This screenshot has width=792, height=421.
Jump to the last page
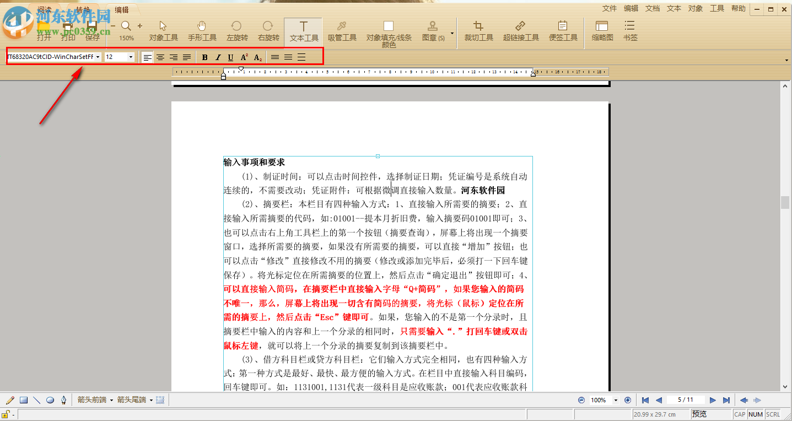726,400
